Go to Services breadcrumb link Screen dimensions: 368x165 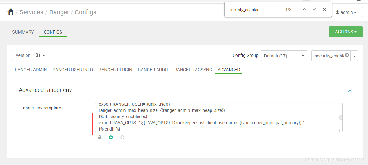tap(31, 12)
